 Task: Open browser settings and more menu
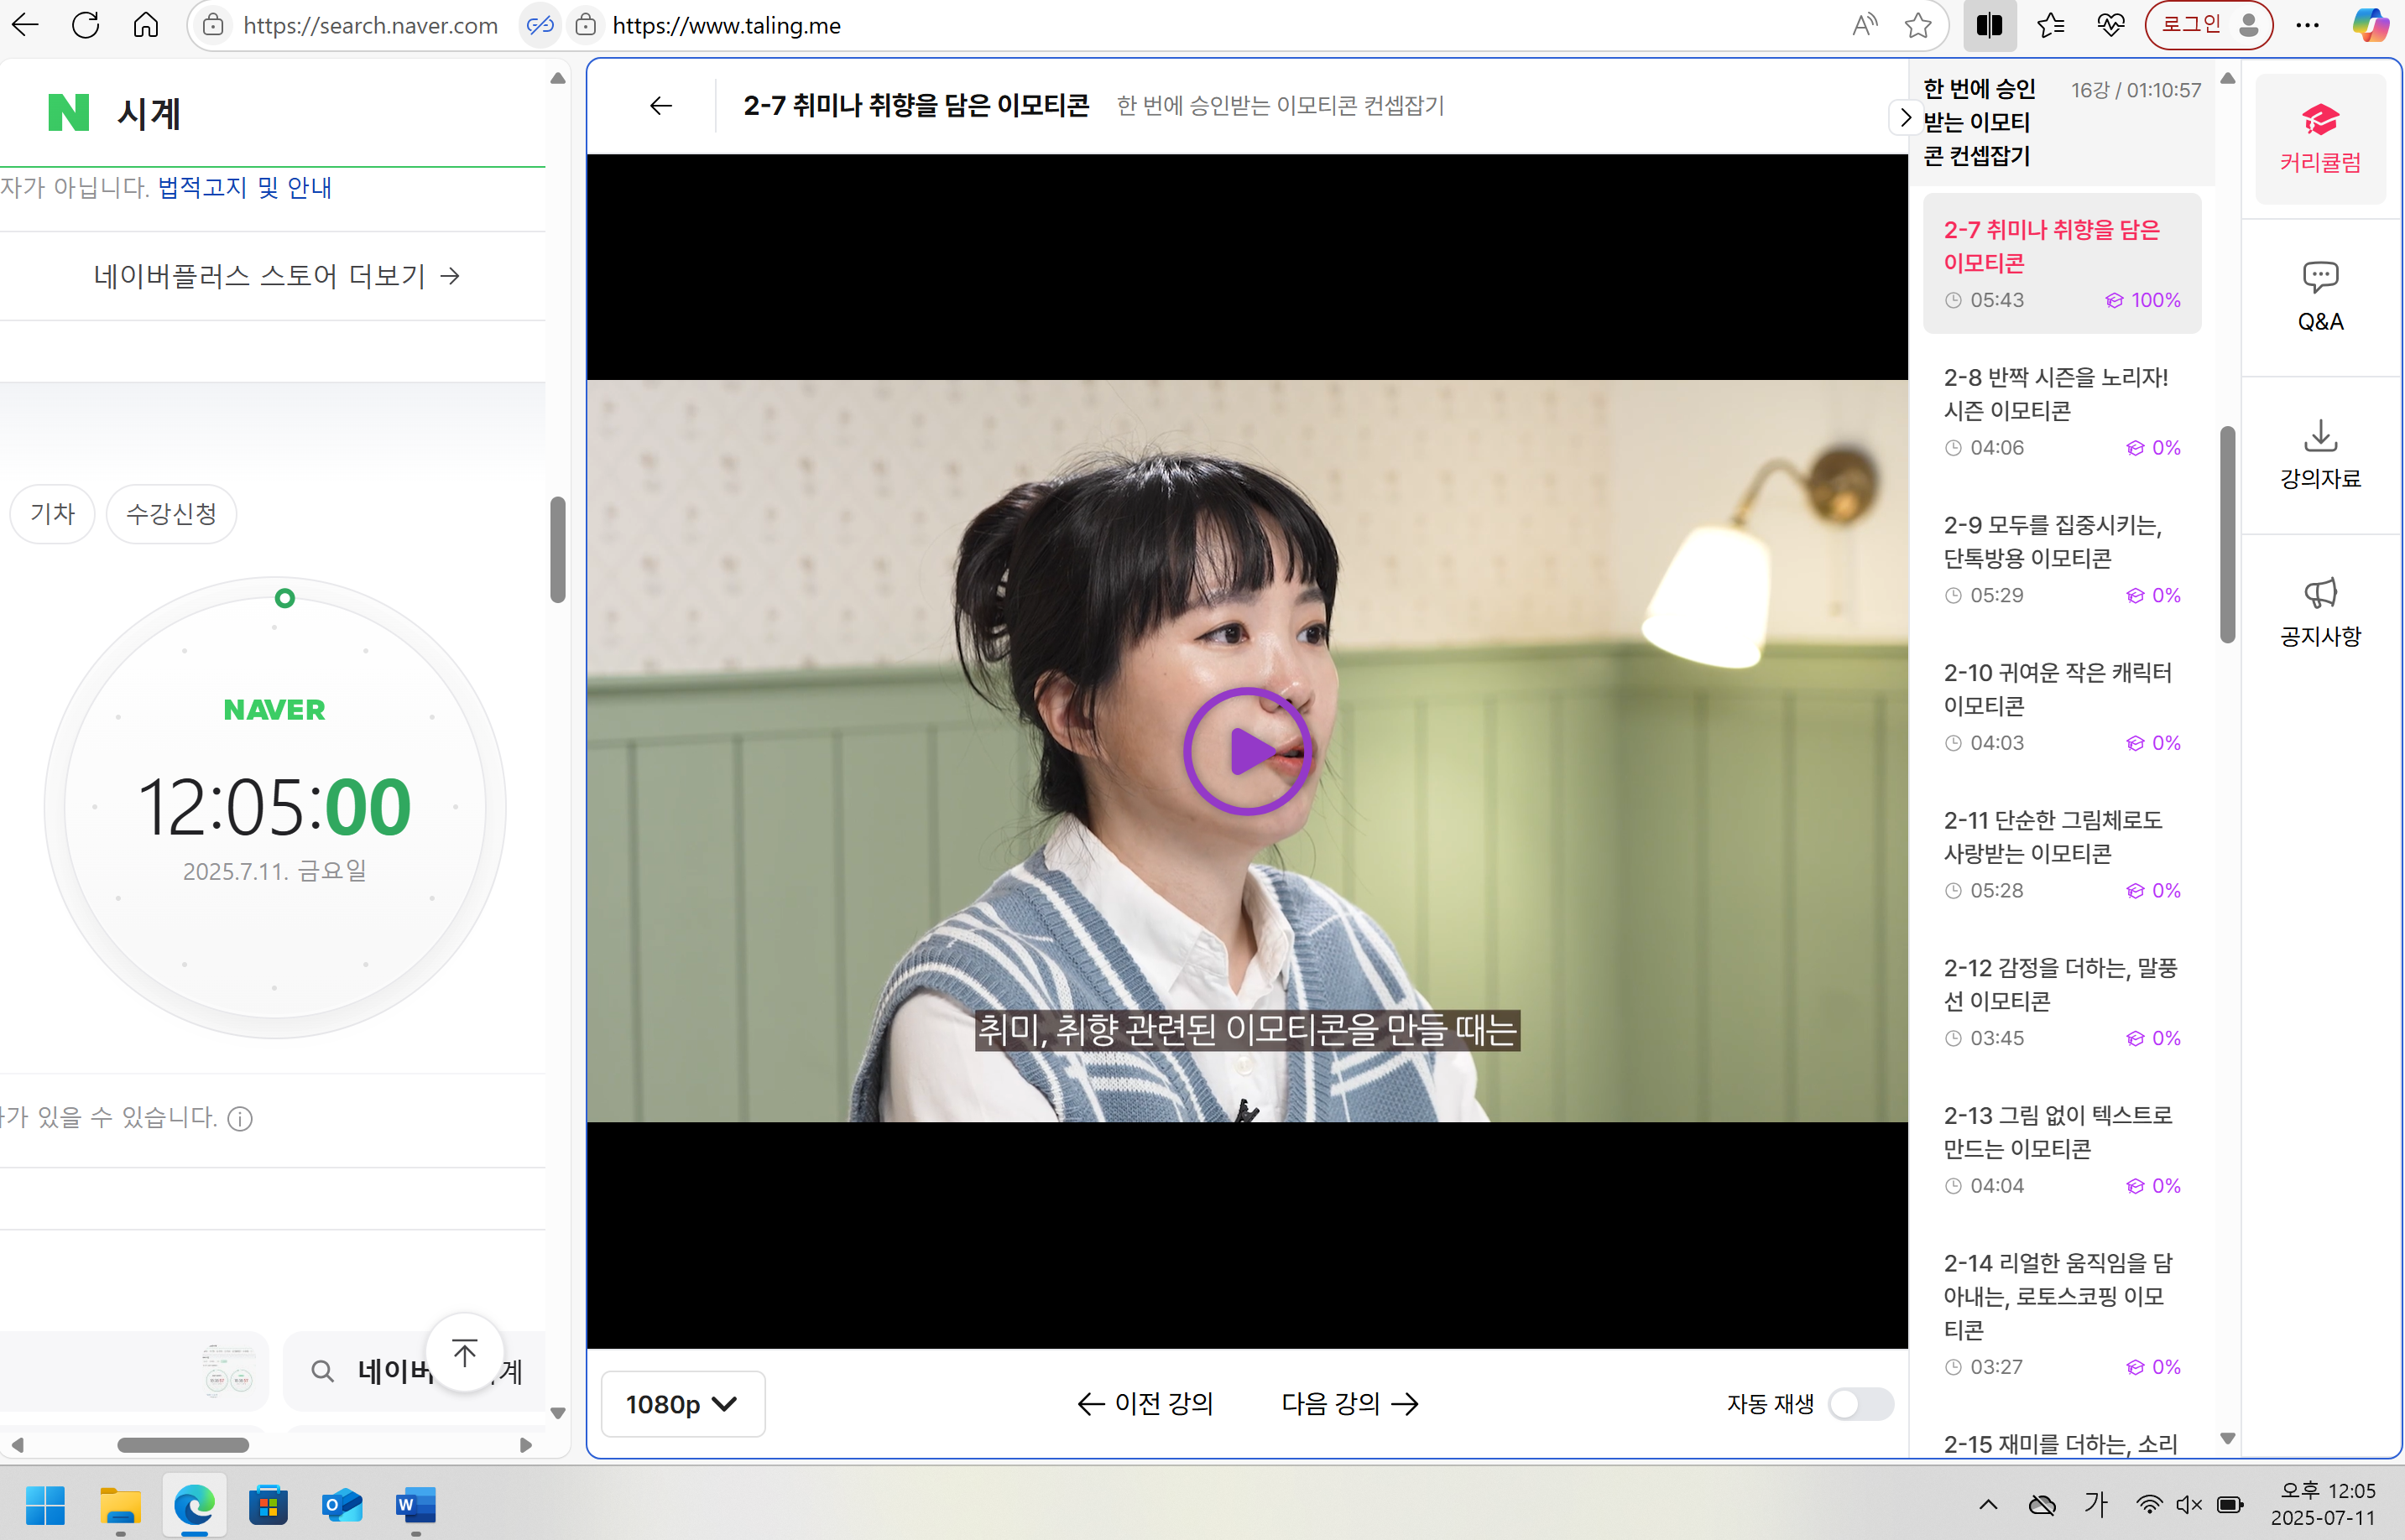2307,25
